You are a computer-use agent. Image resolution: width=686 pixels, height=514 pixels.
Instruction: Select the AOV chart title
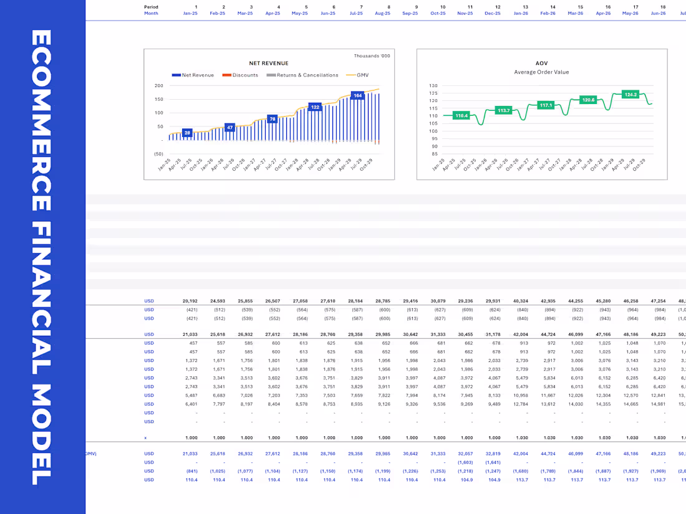(541, 63)
